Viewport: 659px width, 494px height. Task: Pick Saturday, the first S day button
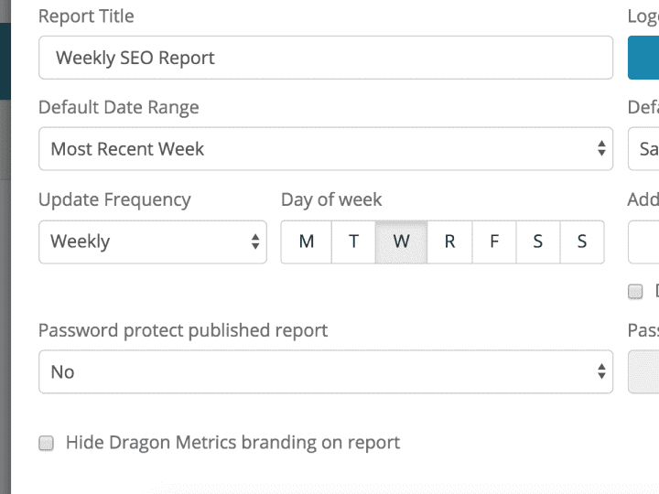(x=538, y=242)
